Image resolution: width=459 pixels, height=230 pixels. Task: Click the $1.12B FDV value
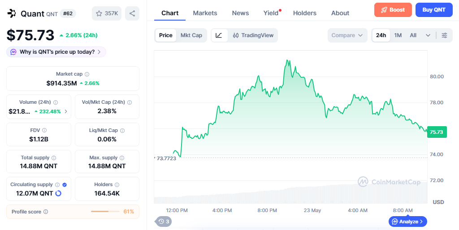click(x=39, y=139)
